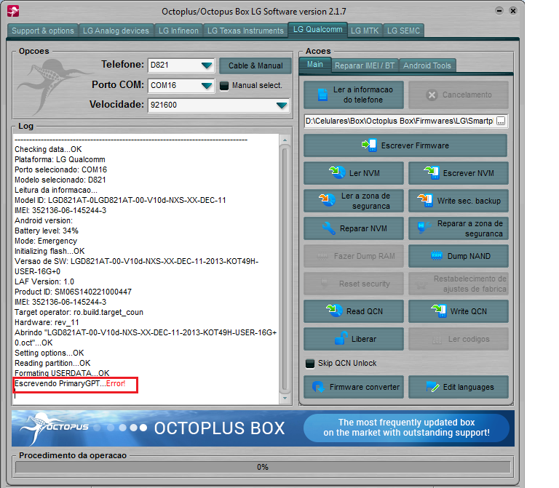The width and height of the screenshot is (559, 488).
Task: Click the Reparar NVM wrench icon
Action: click(329, 228)
